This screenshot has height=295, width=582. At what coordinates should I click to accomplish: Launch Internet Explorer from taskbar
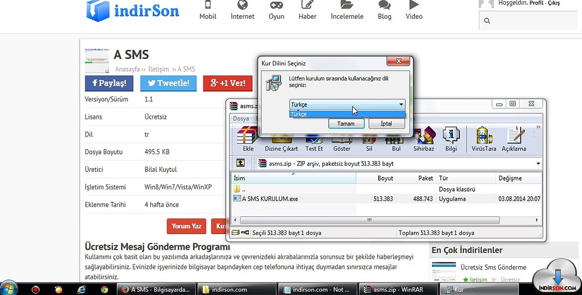(82, 290)
